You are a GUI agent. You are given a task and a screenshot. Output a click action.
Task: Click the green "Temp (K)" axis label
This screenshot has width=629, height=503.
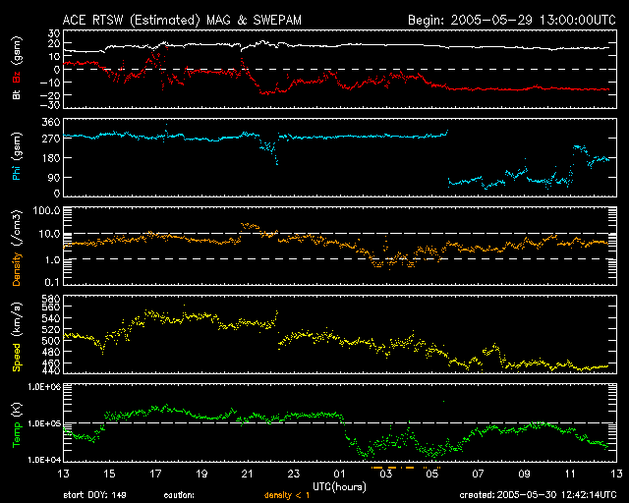point(17,424)
